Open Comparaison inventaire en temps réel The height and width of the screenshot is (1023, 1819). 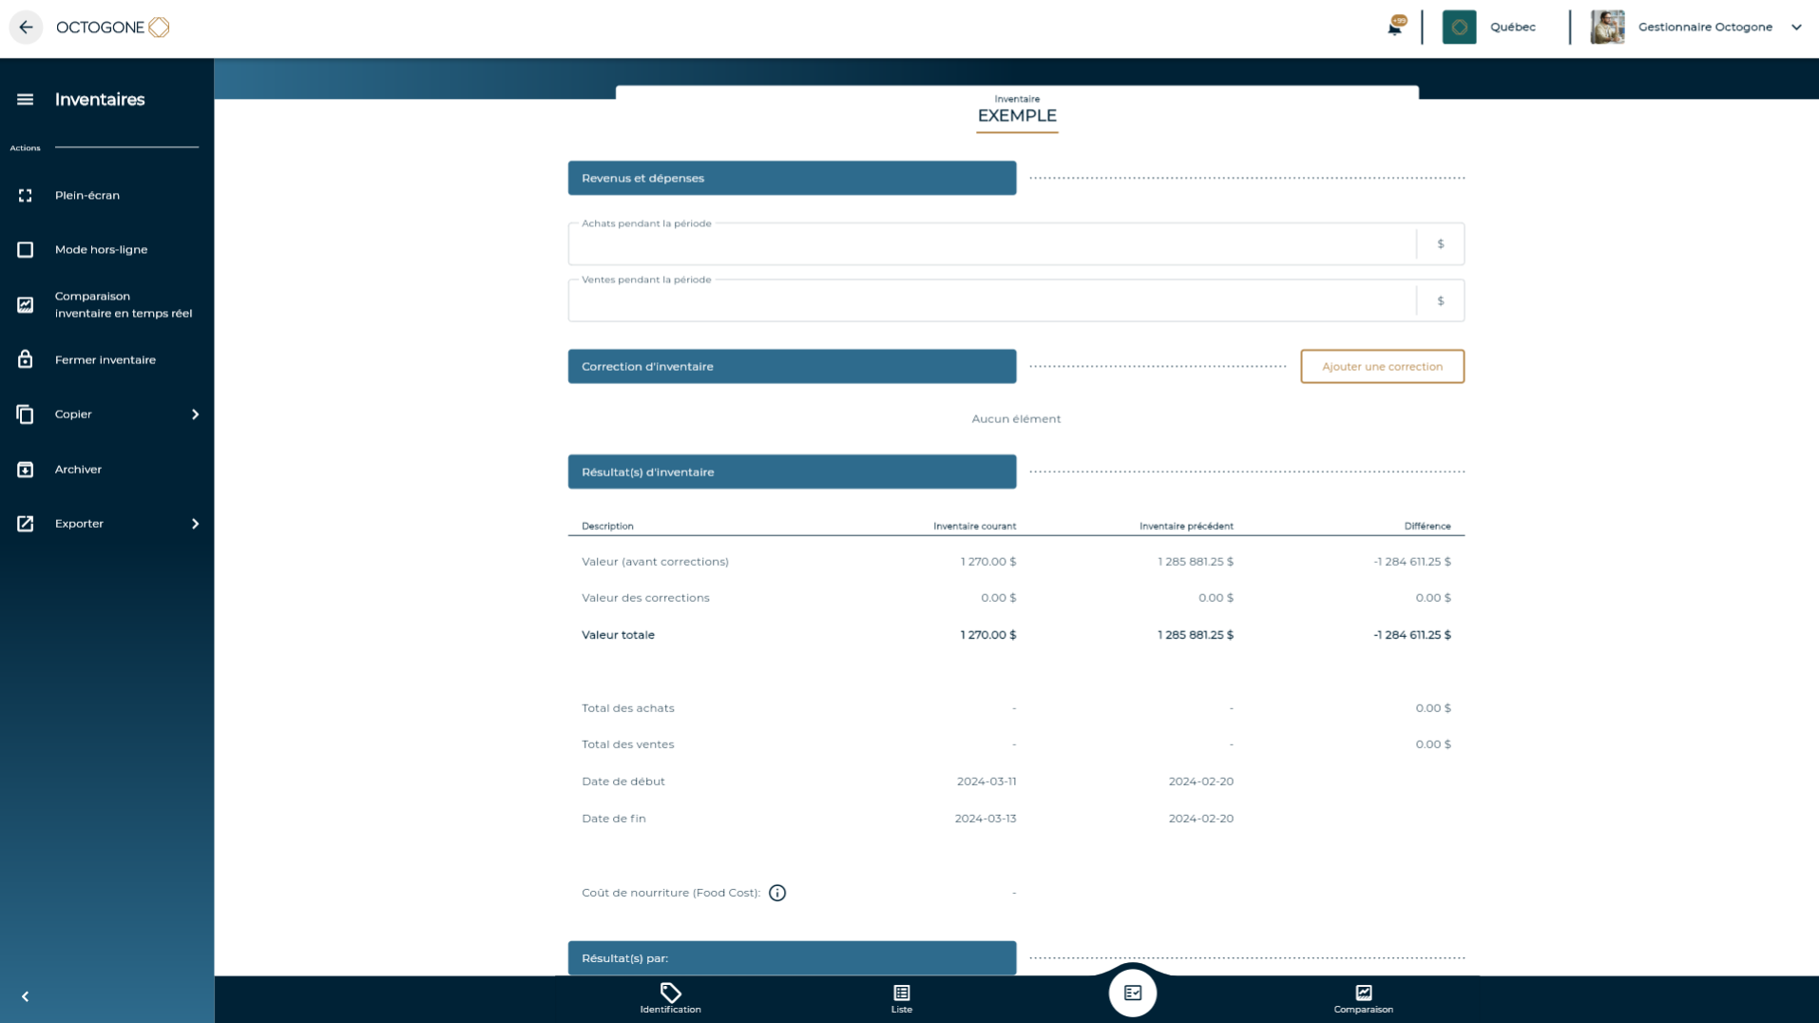(106, 304)
